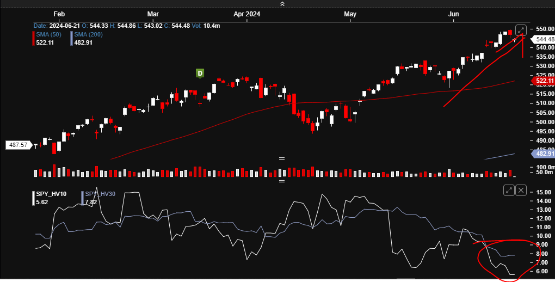Grab the divider handle between volume and volatility
This screenshot has width=555, height=282.
(282, 181)
